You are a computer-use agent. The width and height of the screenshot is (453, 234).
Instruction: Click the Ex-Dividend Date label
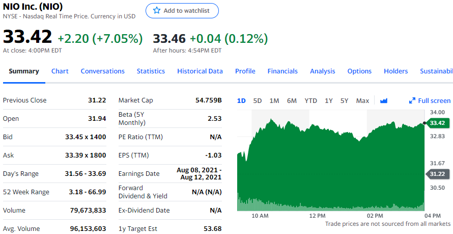point(144,210)
